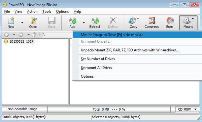Click the greyed-out Save floppy icon
The width and height of the screenshot is (202, 122).
pos(52,21)
